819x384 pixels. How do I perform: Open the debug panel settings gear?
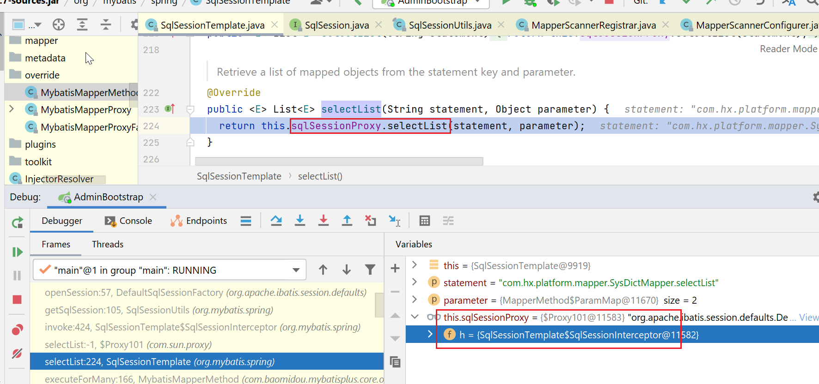(815, 197)
